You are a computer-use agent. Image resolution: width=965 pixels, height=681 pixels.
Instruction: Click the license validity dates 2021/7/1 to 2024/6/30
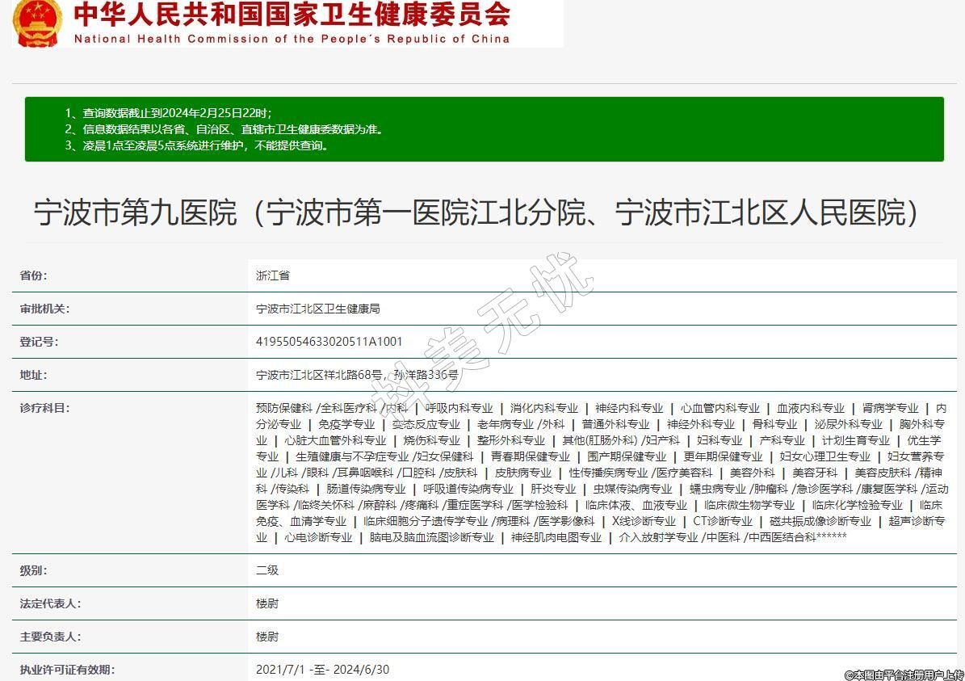point(322,670)
